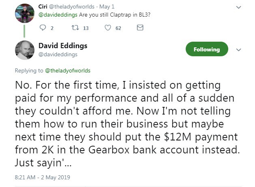This screenshot has width=255, height=187.
Task: Click the May 1 date on Ciri's tweet
Action: tap(107, 6)
